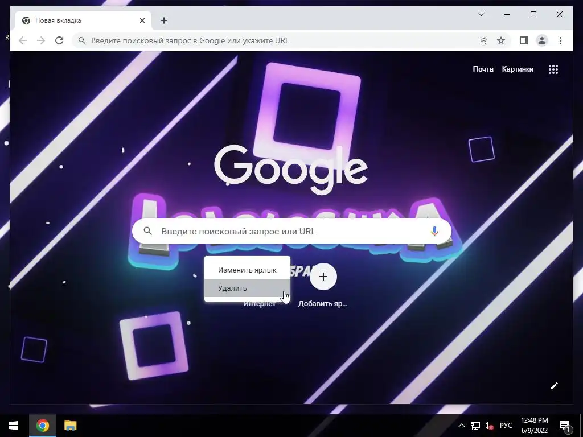The width and height of the screenshot is (583, 437).
Task: Click the Google search box
Action: 291,231
